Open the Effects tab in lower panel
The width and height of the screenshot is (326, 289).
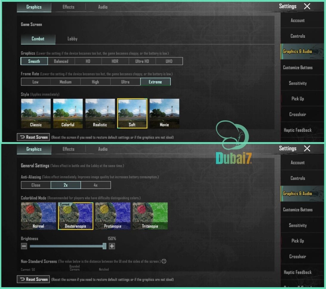pyautogui.click(x=69, y=149)
